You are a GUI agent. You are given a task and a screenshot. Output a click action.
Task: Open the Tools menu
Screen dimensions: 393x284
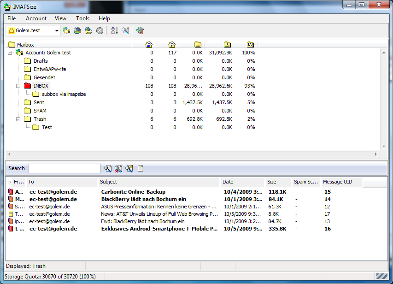(x=82, y=18)
